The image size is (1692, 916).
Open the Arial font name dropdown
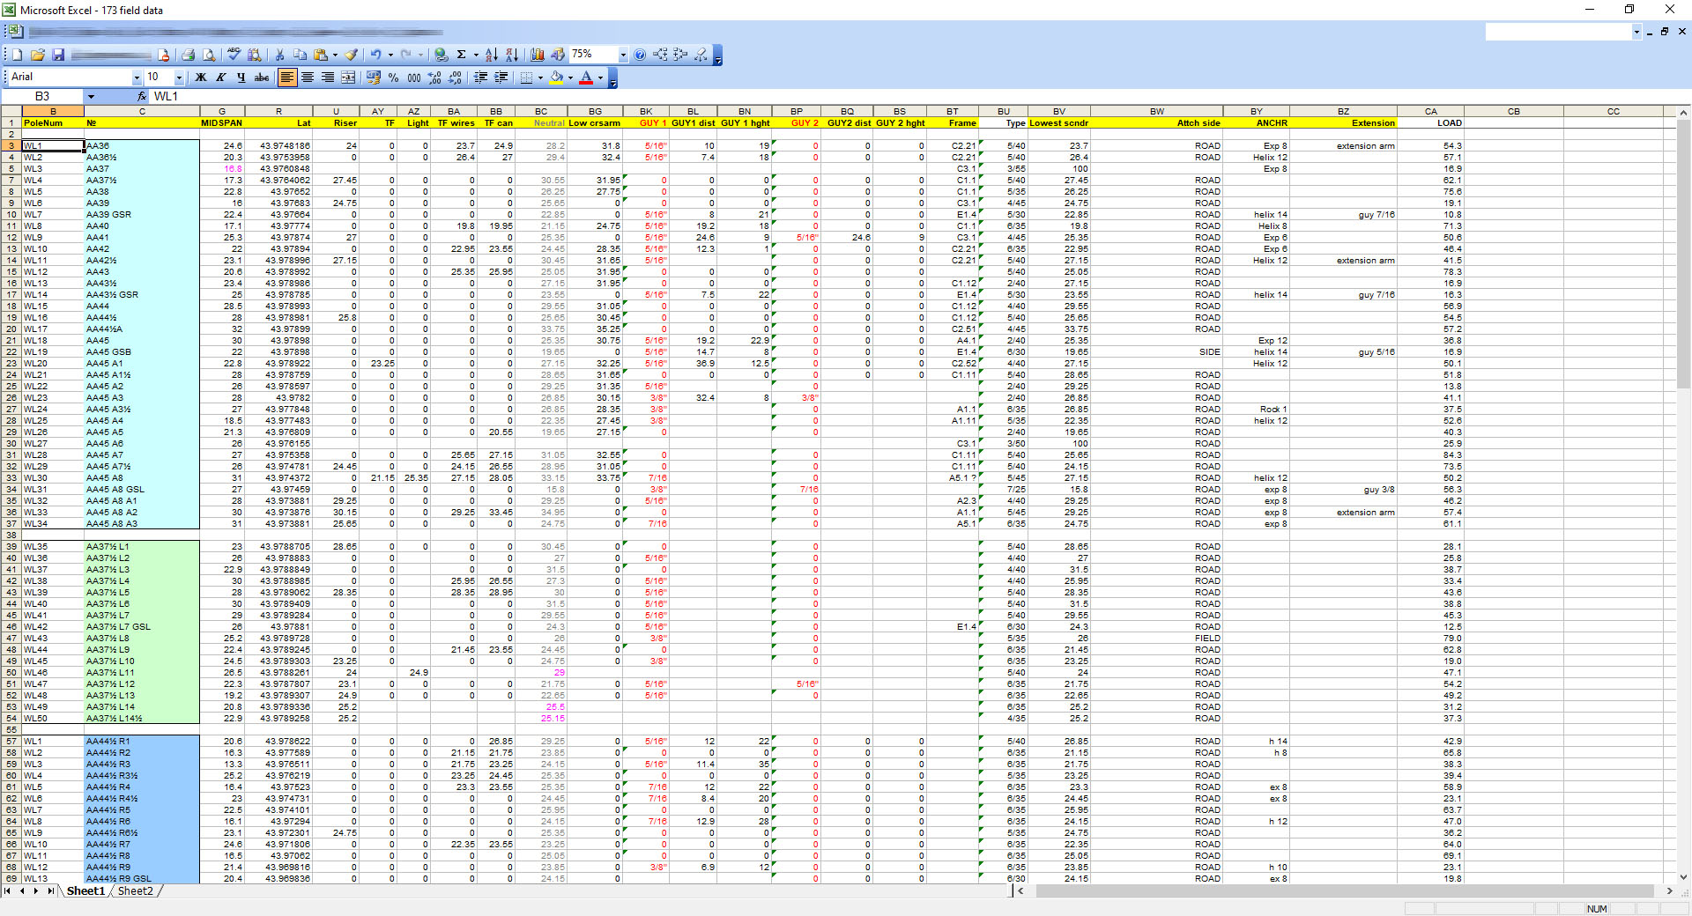point(137,78)
